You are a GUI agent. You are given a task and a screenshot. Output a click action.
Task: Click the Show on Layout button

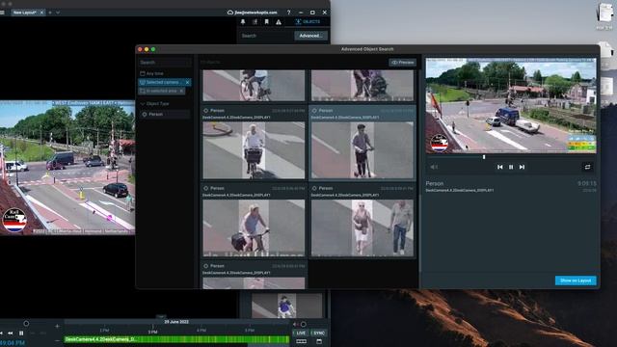coord(576,280)
